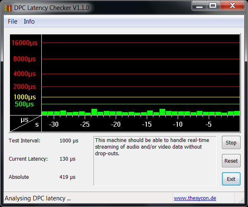The height and width of the screenshot is (207, 248).
Task: Click the Test Interval label
Action: coord(24,140)
